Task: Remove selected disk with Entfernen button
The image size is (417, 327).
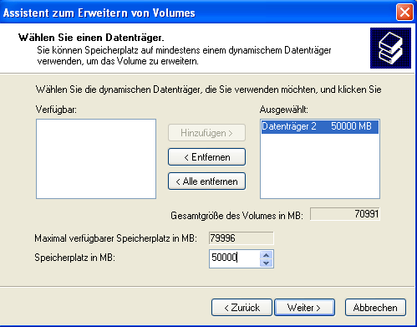Action: coord(206,157)
